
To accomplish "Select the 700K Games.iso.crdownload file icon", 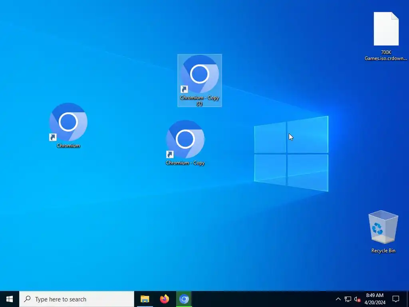I will pyautogui.click(x=386, y=29).
